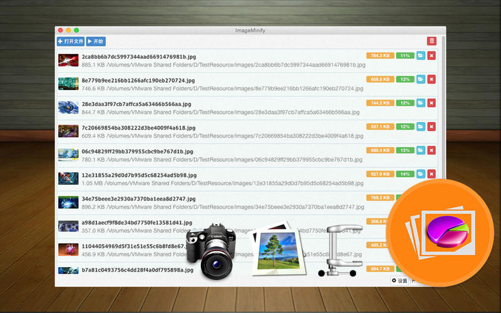Click the 744.2 KB compressed size badge
The image size is (501, 313).
tap(380, 103)
